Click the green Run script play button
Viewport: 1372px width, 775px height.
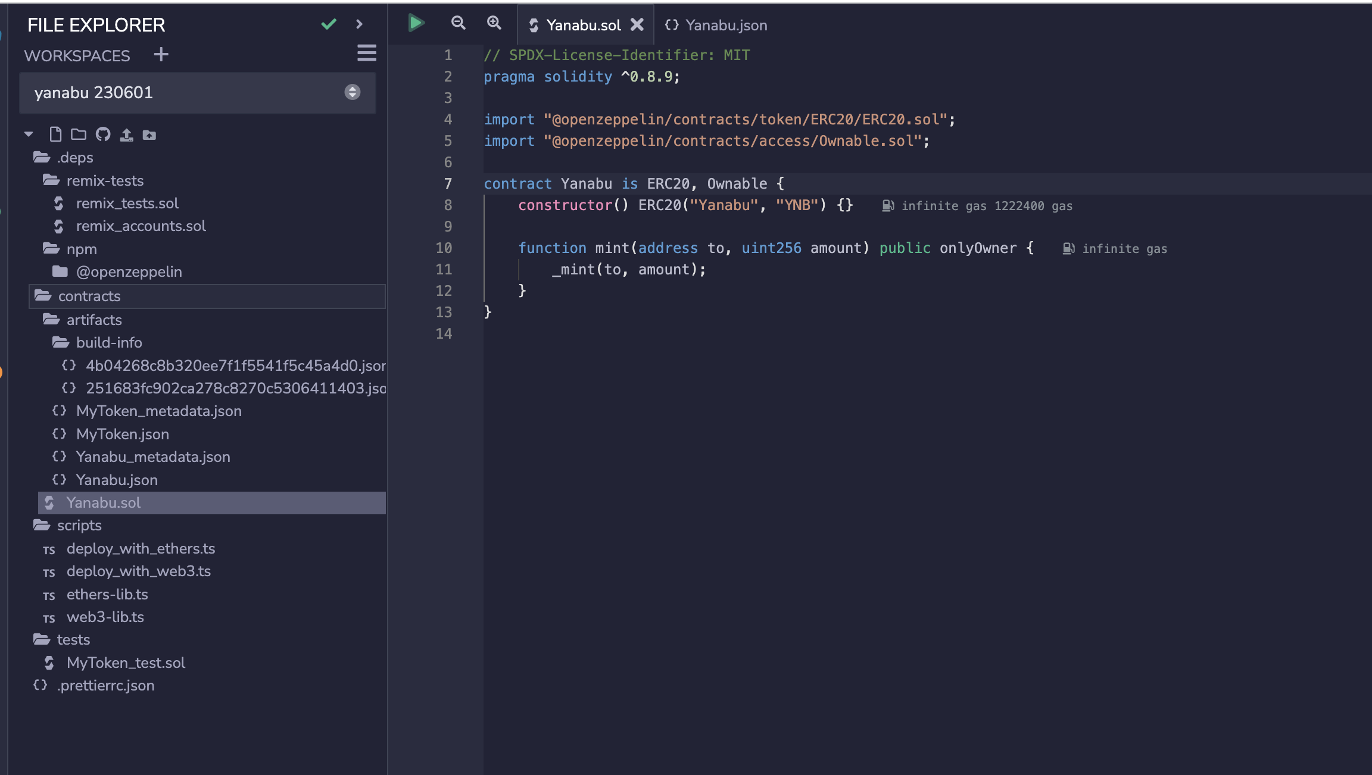[x=416, y=24]
